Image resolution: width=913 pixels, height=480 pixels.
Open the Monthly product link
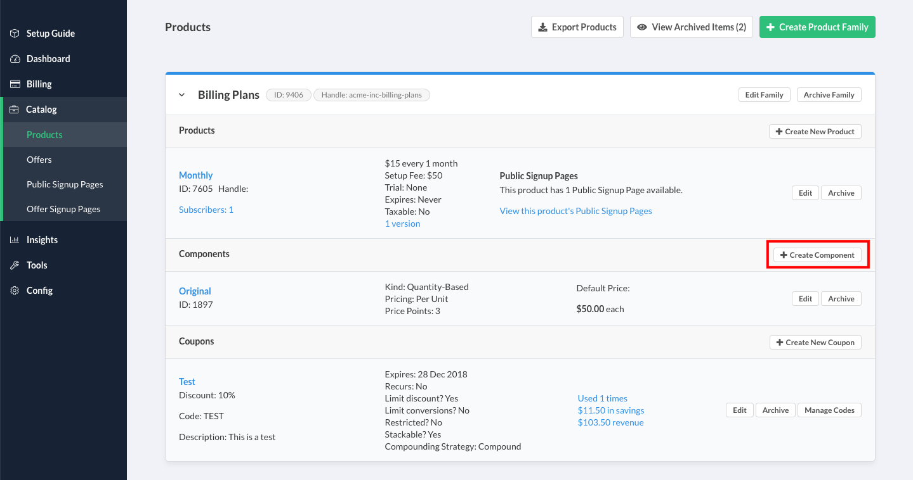195,175
